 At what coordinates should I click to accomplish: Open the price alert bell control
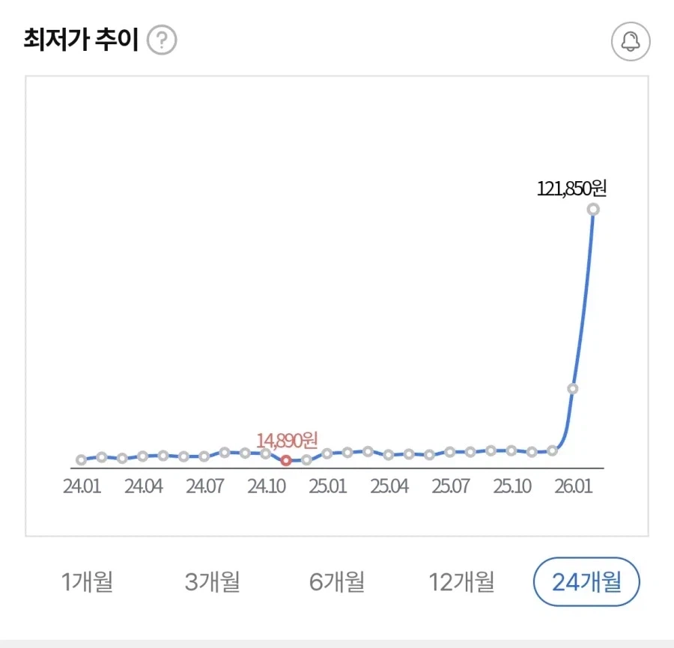pyautogui.click(x=630, y=41)
